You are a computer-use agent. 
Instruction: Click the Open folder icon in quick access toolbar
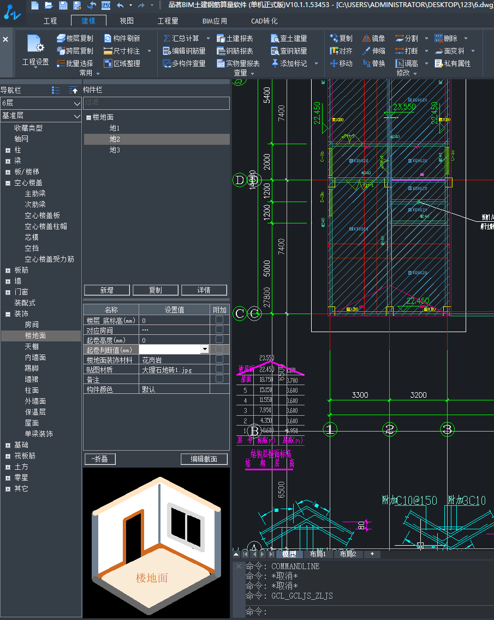pos(49,5)
